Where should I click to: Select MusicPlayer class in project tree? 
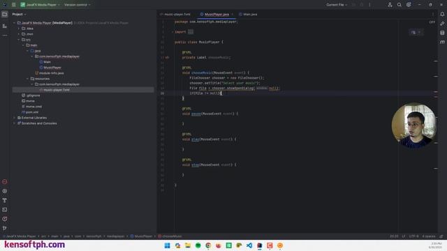tap(52, 68)
